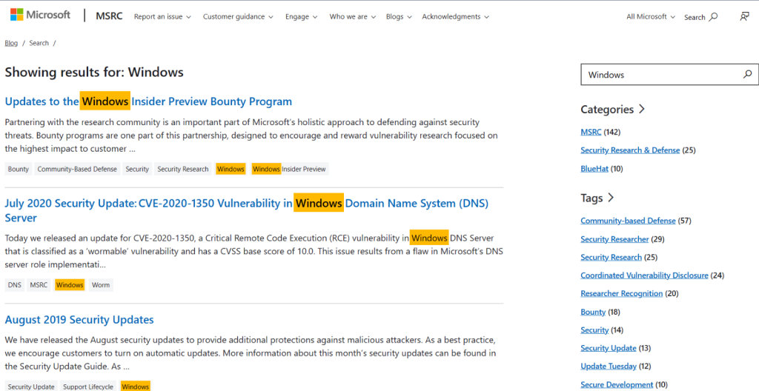
Task: Filter by BlueHat category
Action: point(594,169)
